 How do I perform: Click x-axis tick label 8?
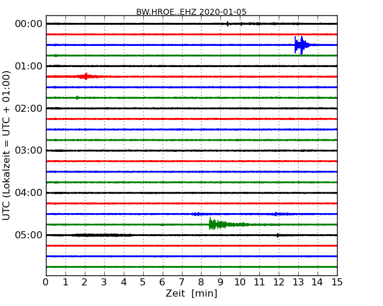201,282
